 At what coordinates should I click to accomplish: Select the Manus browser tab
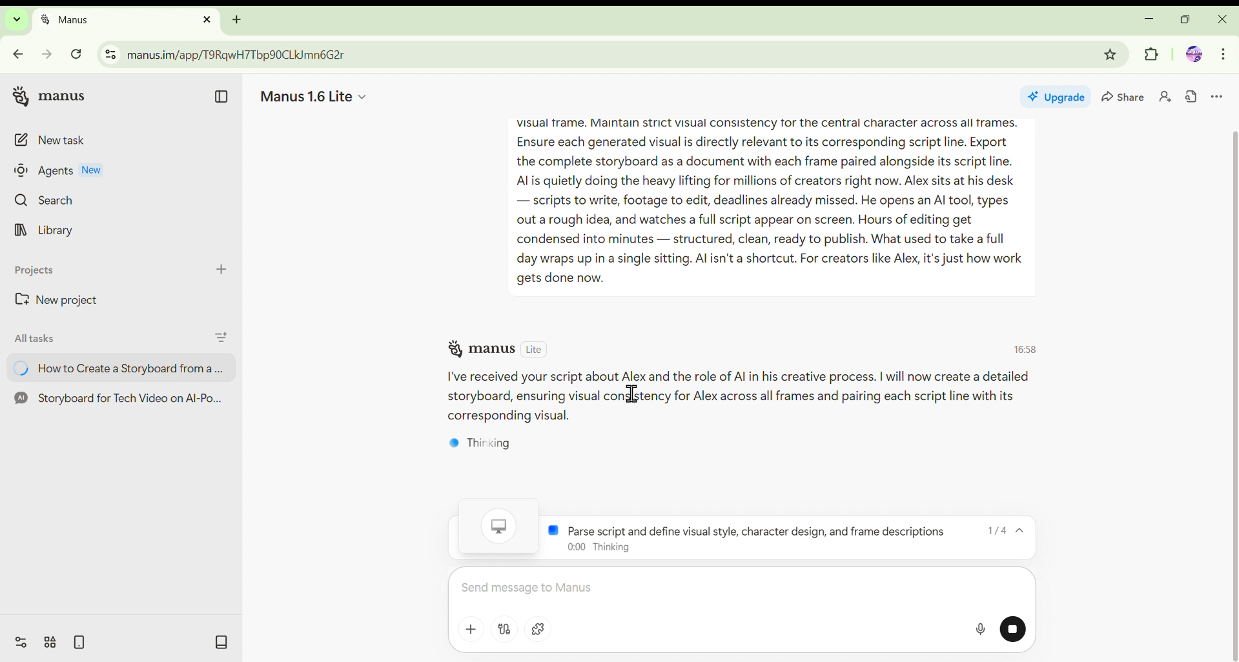(125, 21)
